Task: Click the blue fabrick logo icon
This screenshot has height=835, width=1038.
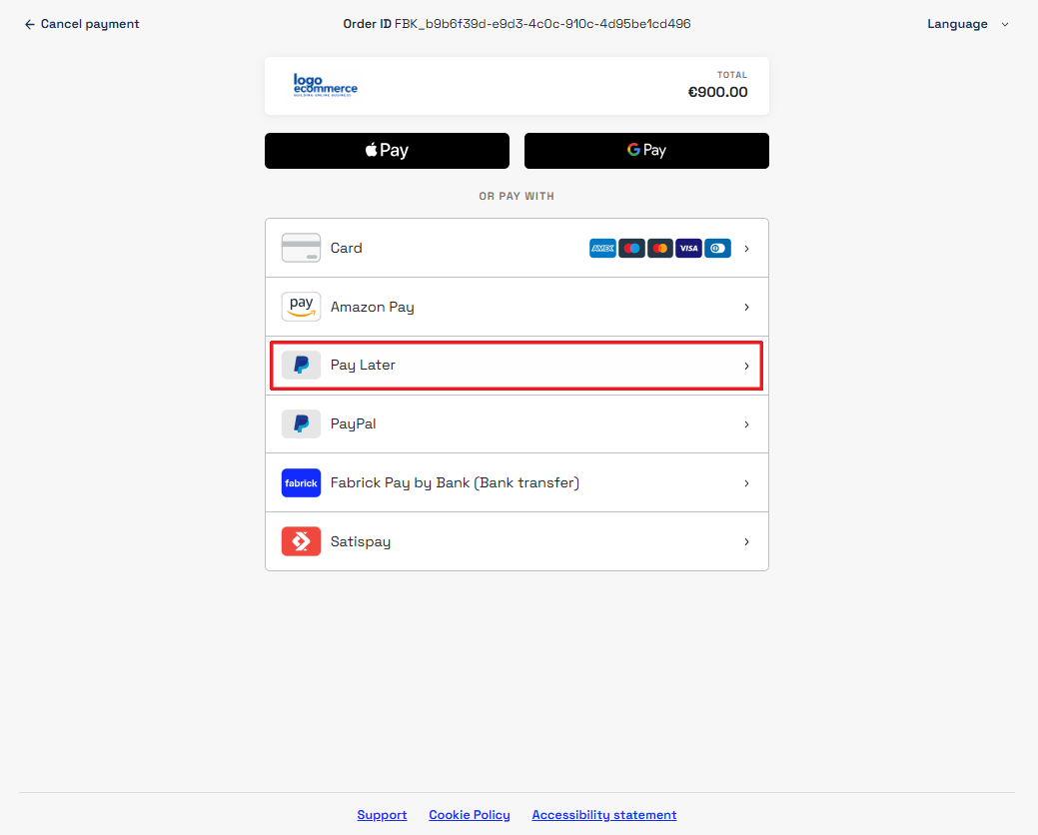Action: coord(301,483)
